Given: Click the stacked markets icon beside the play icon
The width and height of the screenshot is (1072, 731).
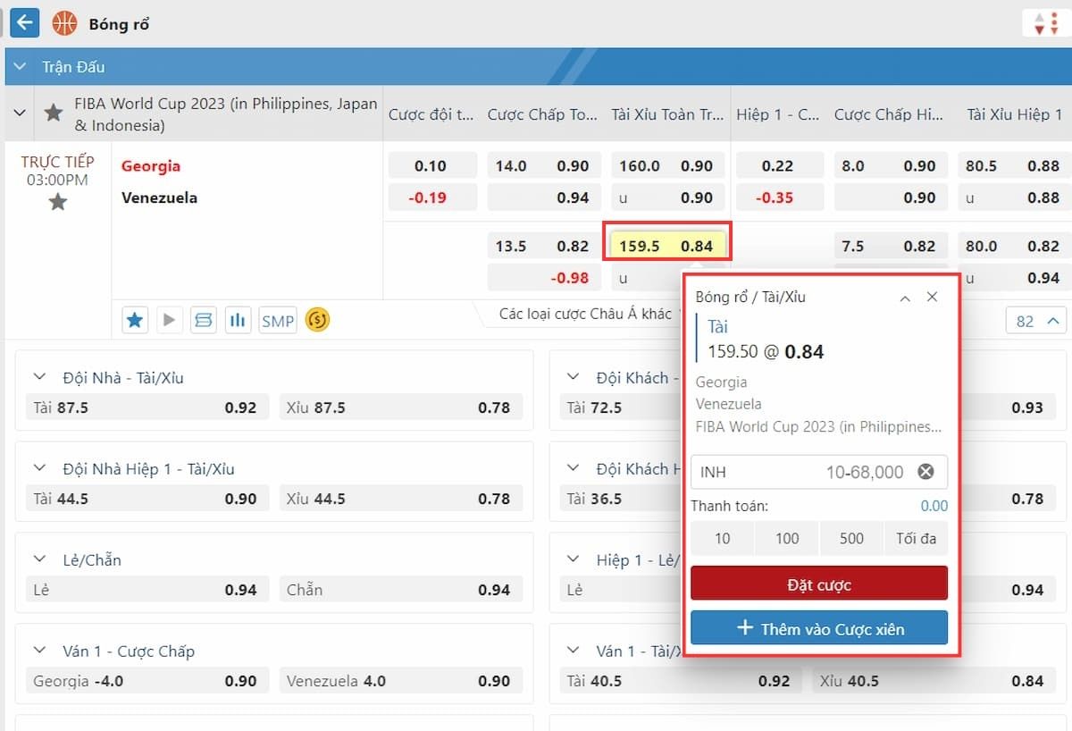Looking at the screenshot, I should pos(204,319).
